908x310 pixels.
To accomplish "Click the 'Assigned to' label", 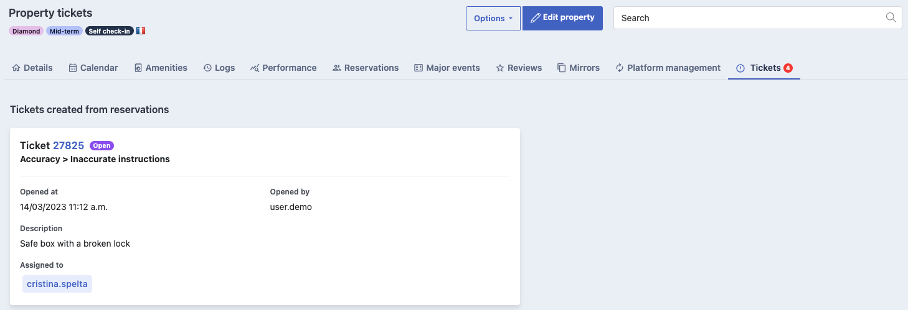I will (x=42, y=265).
